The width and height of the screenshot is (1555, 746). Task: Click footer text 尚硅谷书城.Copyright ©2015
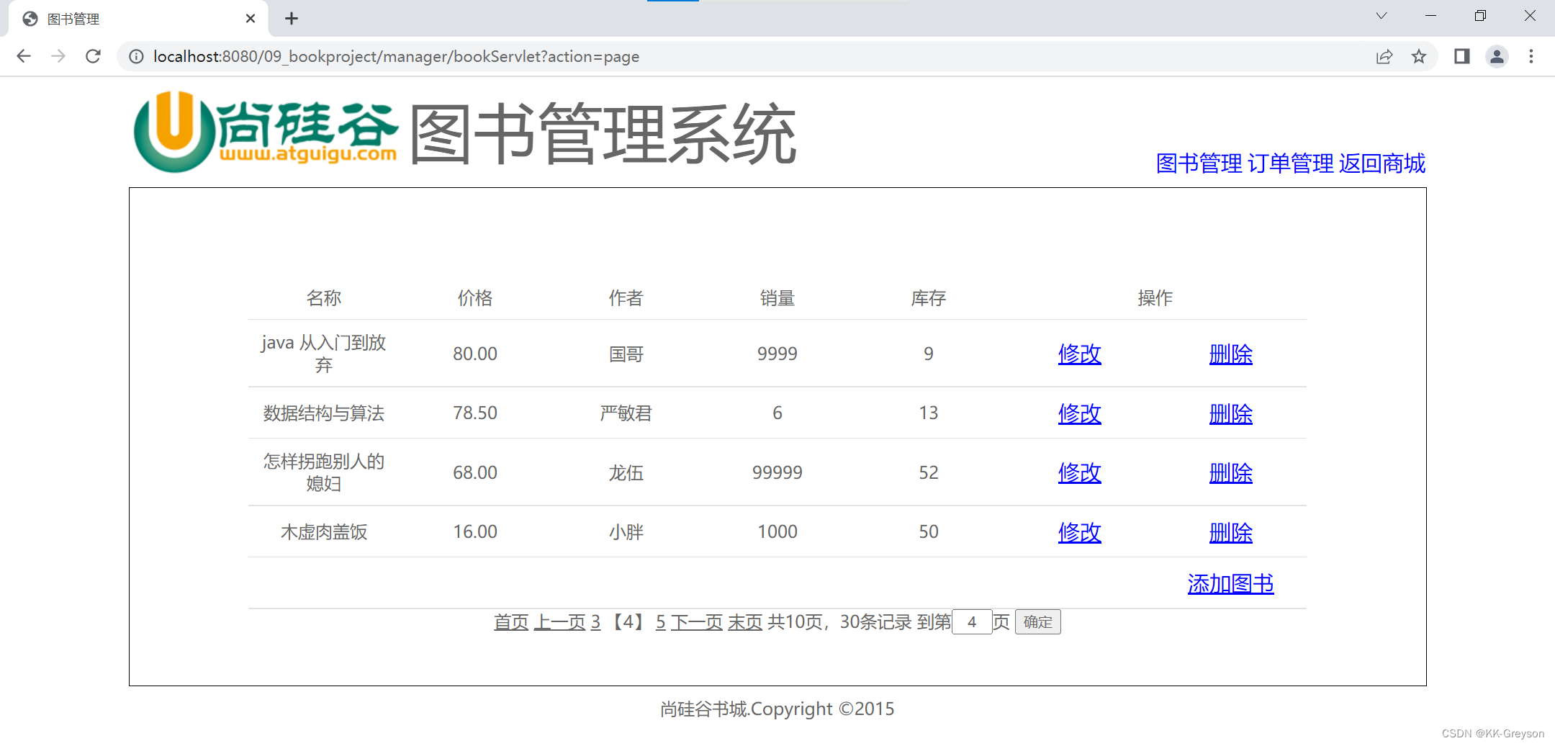[777, 709]
